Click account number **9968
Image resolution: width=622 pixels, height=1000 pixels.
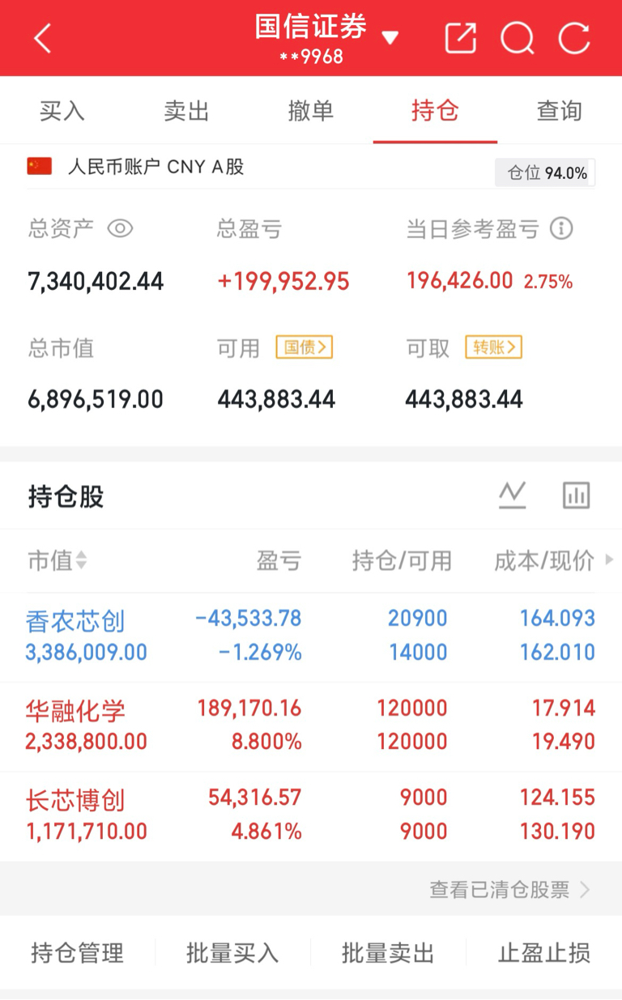(311, 57)
